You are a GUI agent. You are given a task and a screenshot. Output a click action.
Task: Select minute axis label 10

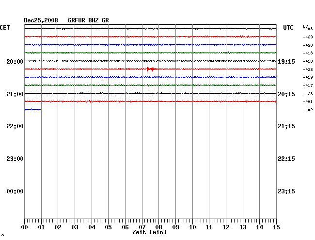pos(192,227)
